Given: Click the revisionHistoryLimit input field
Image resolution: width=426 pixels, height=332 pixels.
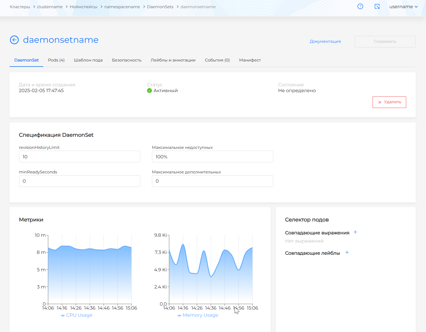Looking at the screenshot, I should (80, 156).
